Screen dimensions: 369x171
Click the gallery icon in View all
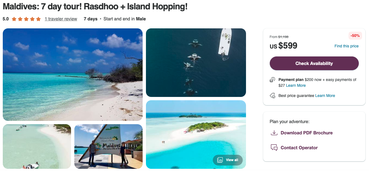pos(220,160)
